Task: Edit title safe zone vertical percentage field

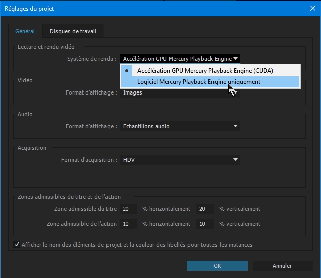Action: point(205,209)
